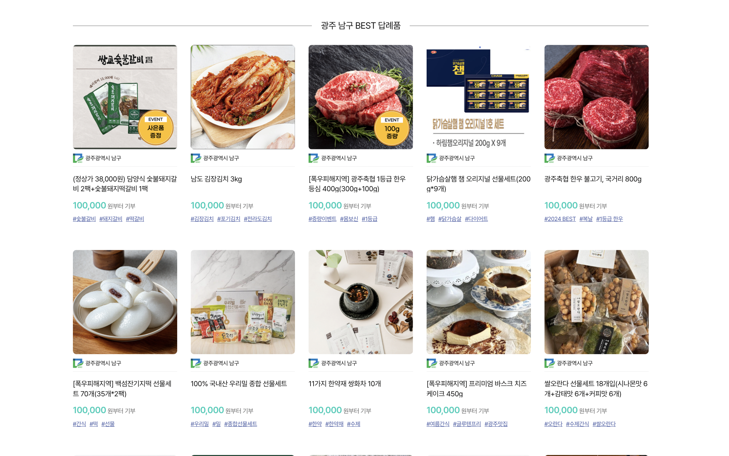Click the #닭가슴살 hashtag

tap(450, 219)
